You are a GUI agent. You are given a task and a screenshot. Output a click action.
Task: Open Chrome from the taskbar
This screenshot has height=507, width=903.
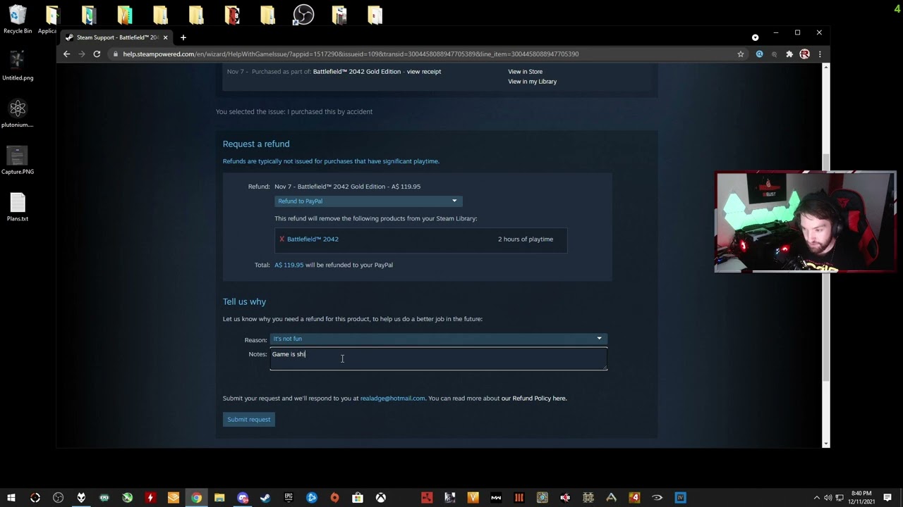[x=196, y=498]
